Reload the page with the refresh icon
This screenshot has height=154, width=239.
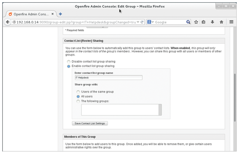(142, 22)
